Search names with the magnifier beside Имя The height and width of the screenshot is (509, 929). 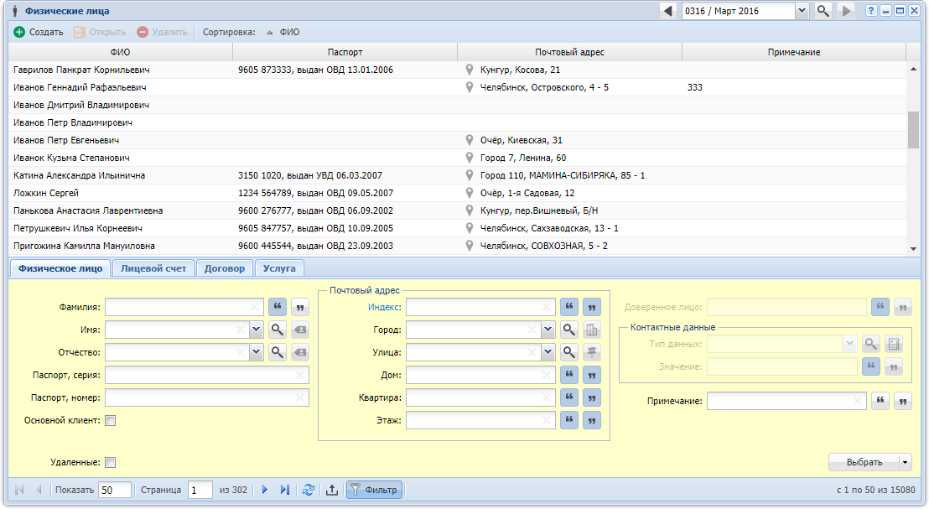(278, 330)
